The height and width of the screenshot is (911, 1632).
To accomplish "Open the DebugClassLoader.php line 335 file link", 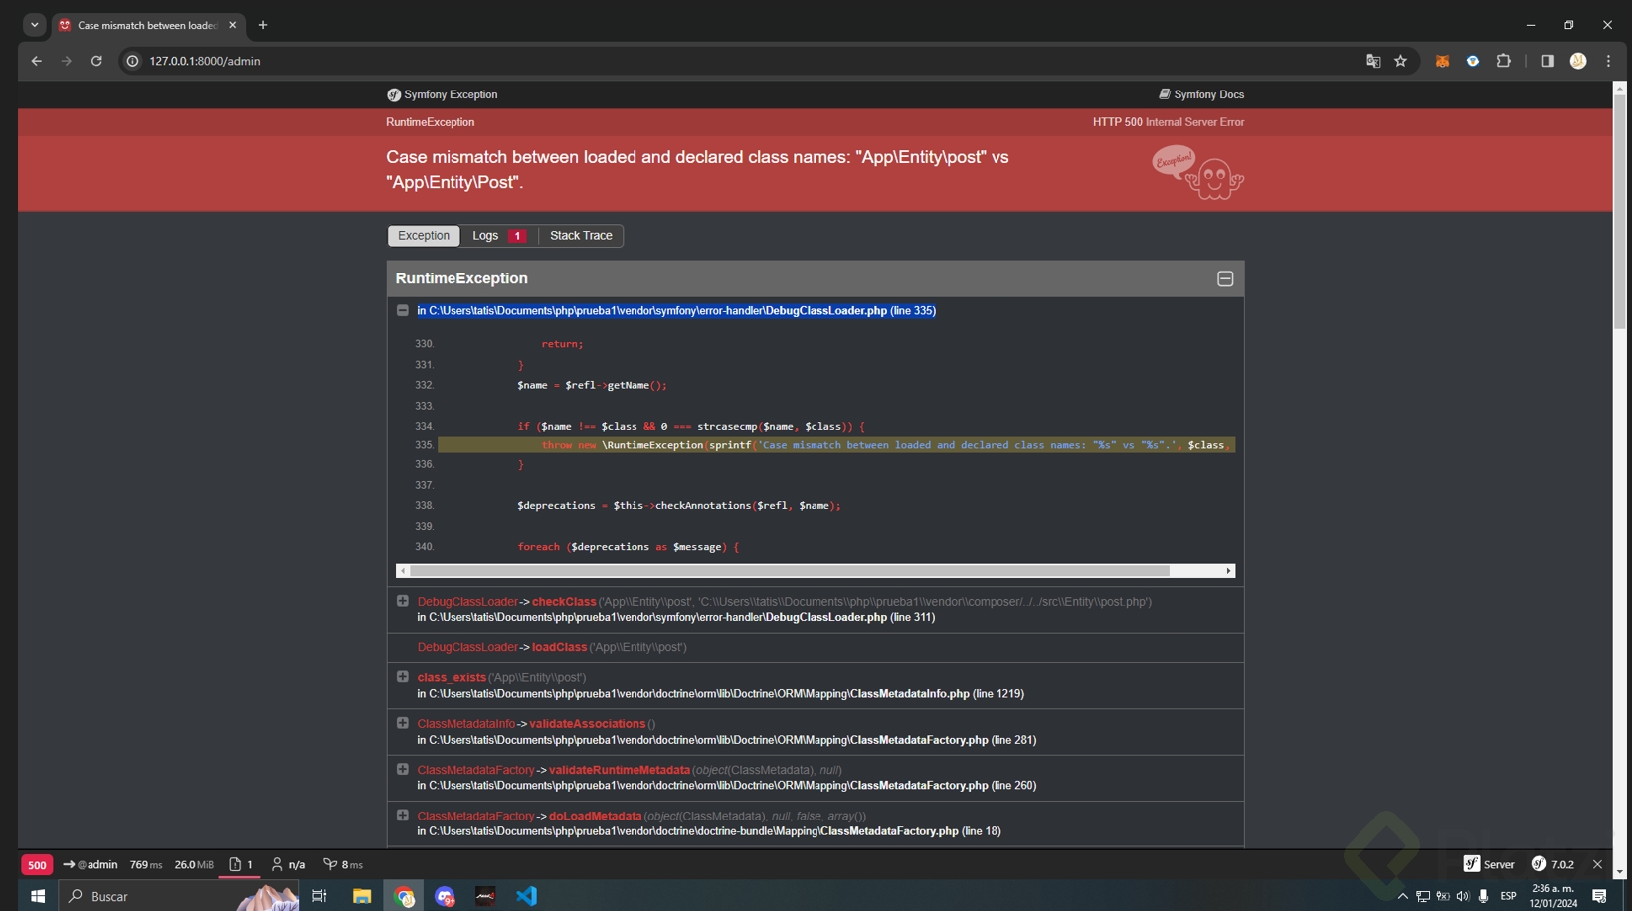I will pyautogui.click(x=676, y=311).
